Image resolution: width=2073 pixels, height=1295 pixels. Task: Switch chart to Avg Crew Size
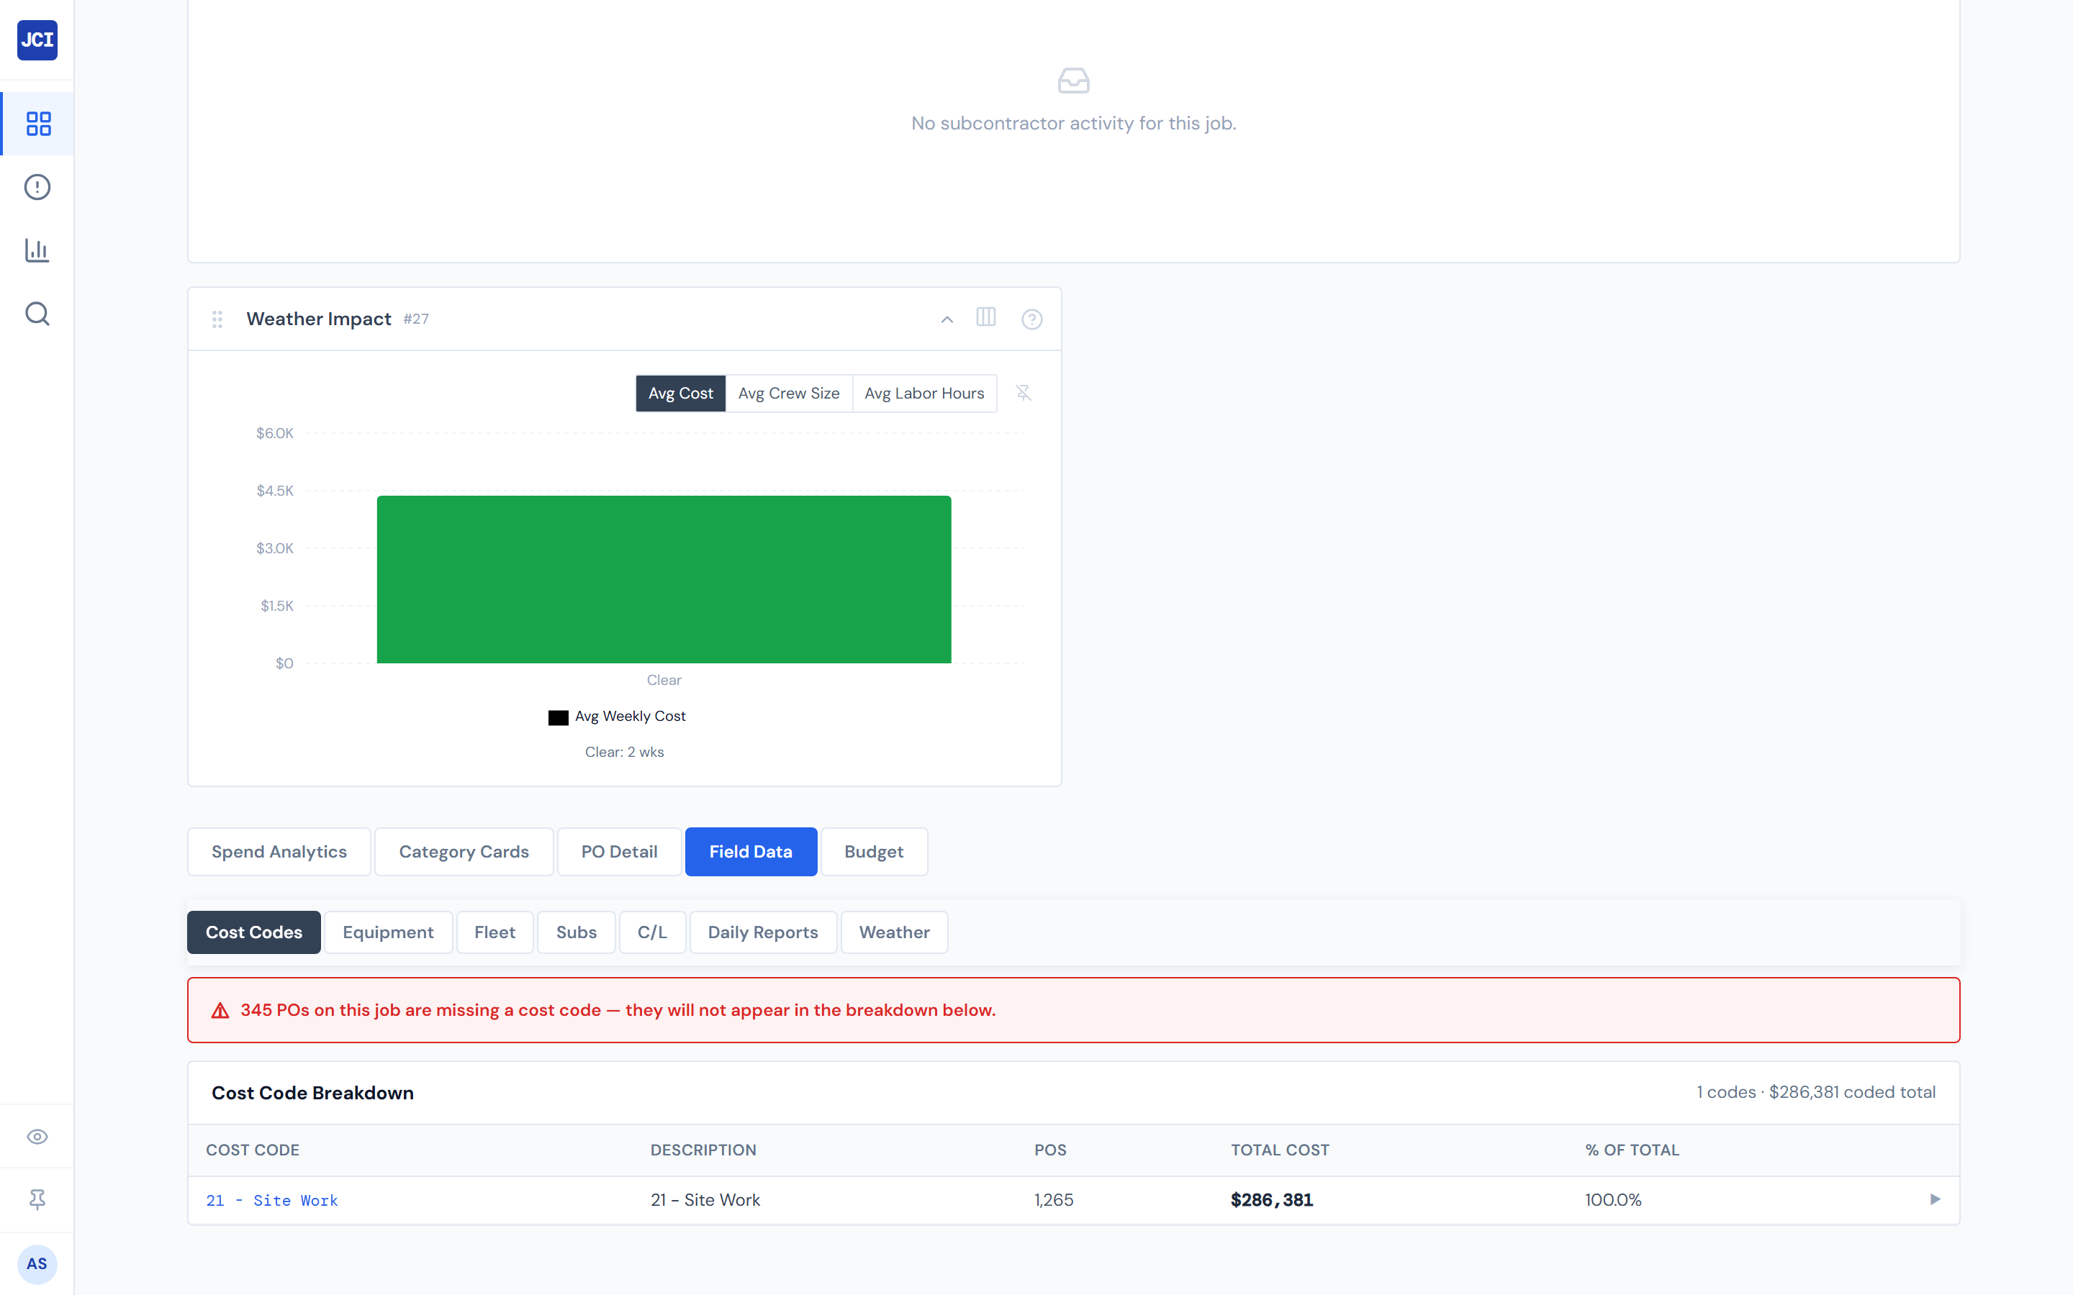pos(788,393)
